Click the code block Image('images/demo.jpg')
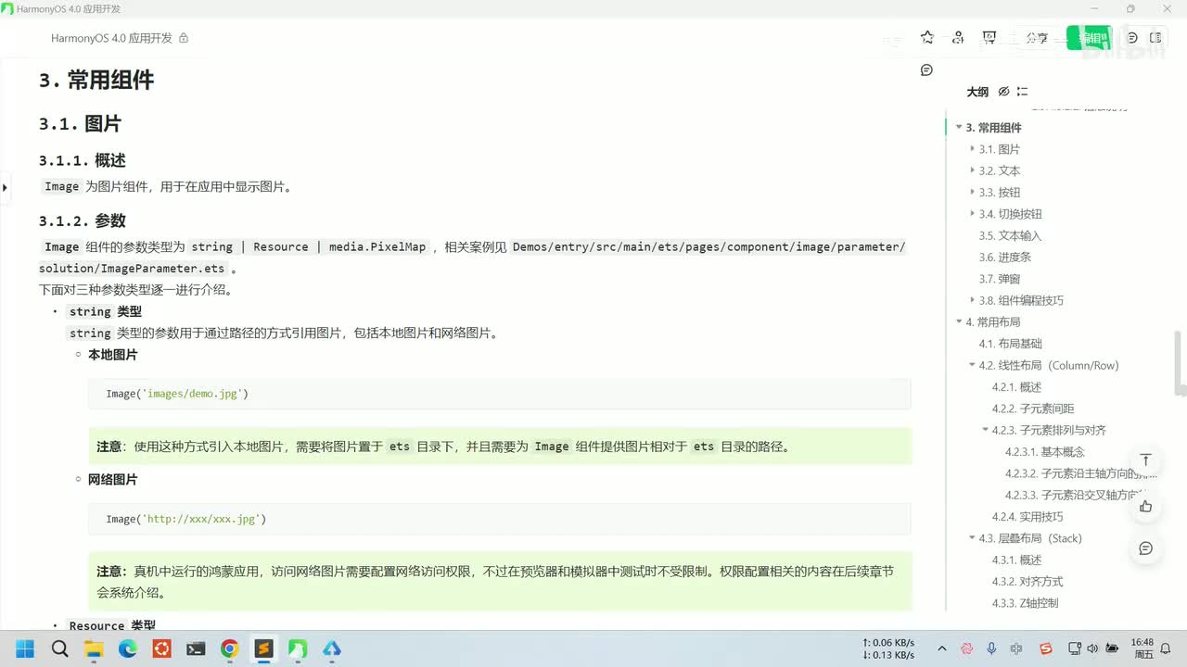The width and height of the screenshot is (1187, 667). click(500, 394)
